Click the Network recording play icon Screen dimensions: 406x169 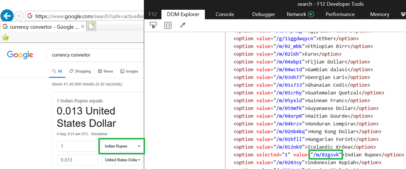(311, 14)
